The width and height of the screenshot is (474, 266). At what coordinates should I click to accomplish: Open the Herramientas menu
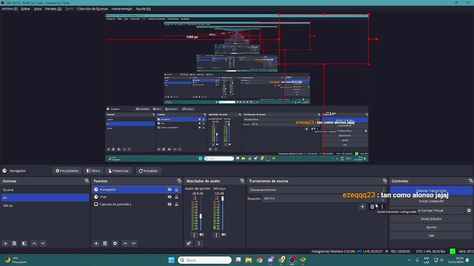(x=122, y=9)
